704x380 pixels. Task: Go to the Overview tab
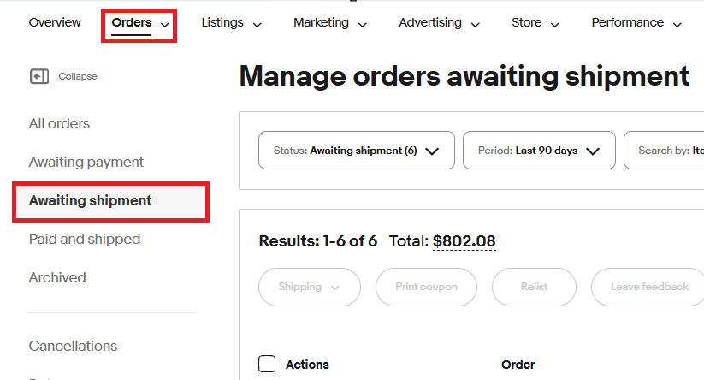pos(55,23)
